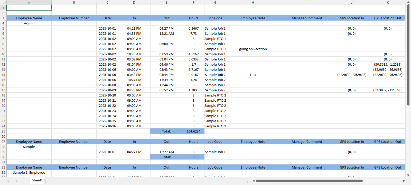This screenshot has height=185, width=411.
Task: Add a new sheet with the plus button
Action: point(58,181)
